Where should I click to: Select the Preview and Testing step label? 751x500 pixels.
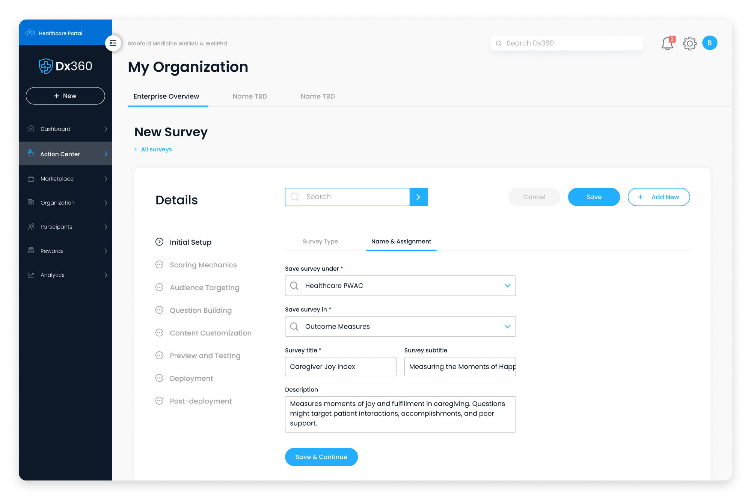(x=205, y=355)
